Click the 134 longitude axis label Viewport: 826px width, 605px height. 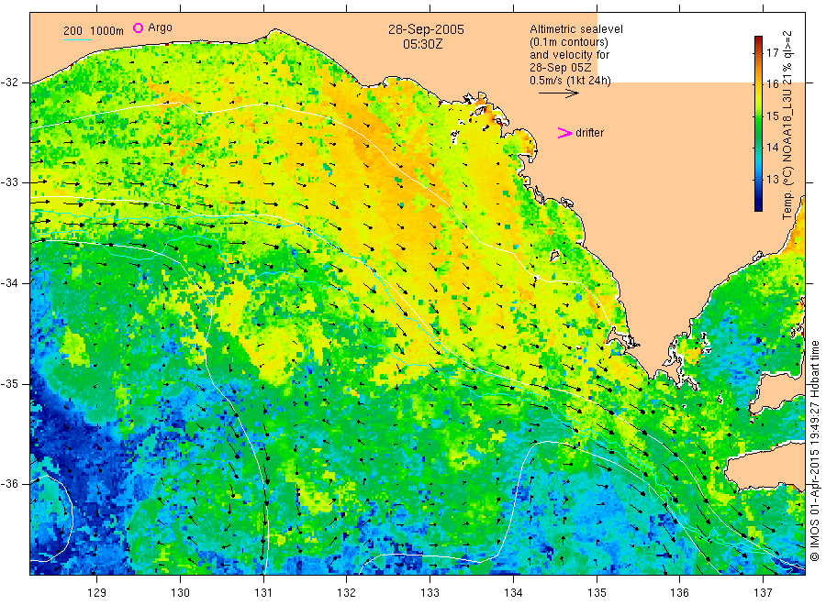pyautogui.click(x=513, y=593)
